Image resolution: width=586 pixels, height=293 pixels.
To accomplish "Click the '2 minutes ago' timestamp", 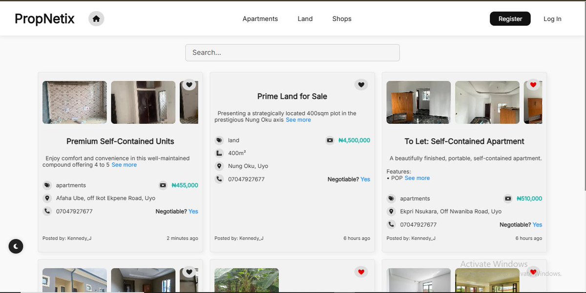I will [183, 238].
